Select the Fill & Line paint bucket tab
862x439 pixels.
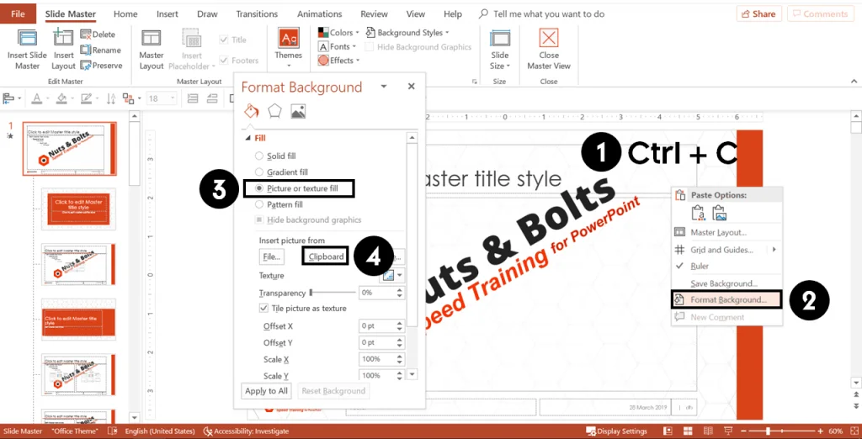[x=251, y=112]
